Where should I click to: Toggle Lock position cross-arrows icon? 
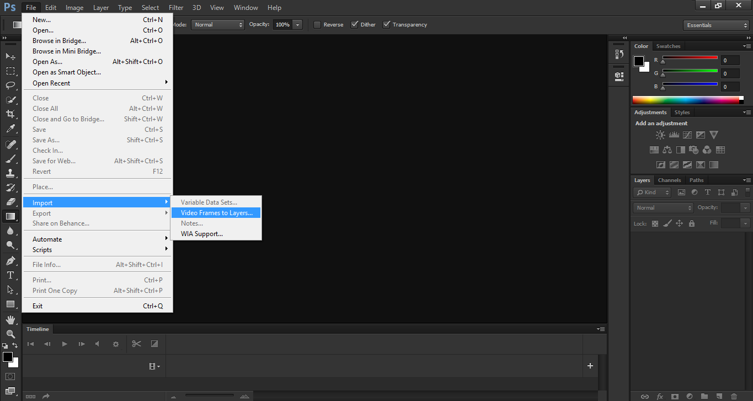click(x=679, y=223)
